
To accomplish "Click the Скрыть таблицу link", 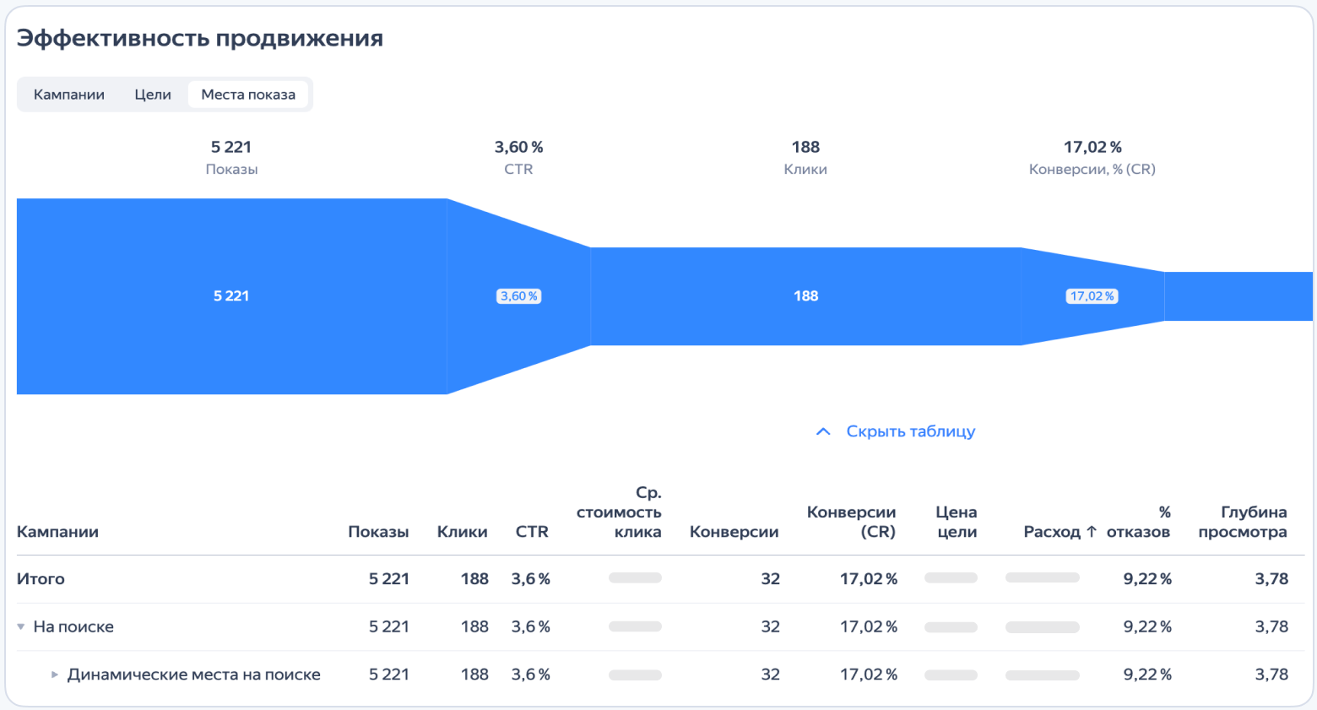I will (x=910, y=431).
